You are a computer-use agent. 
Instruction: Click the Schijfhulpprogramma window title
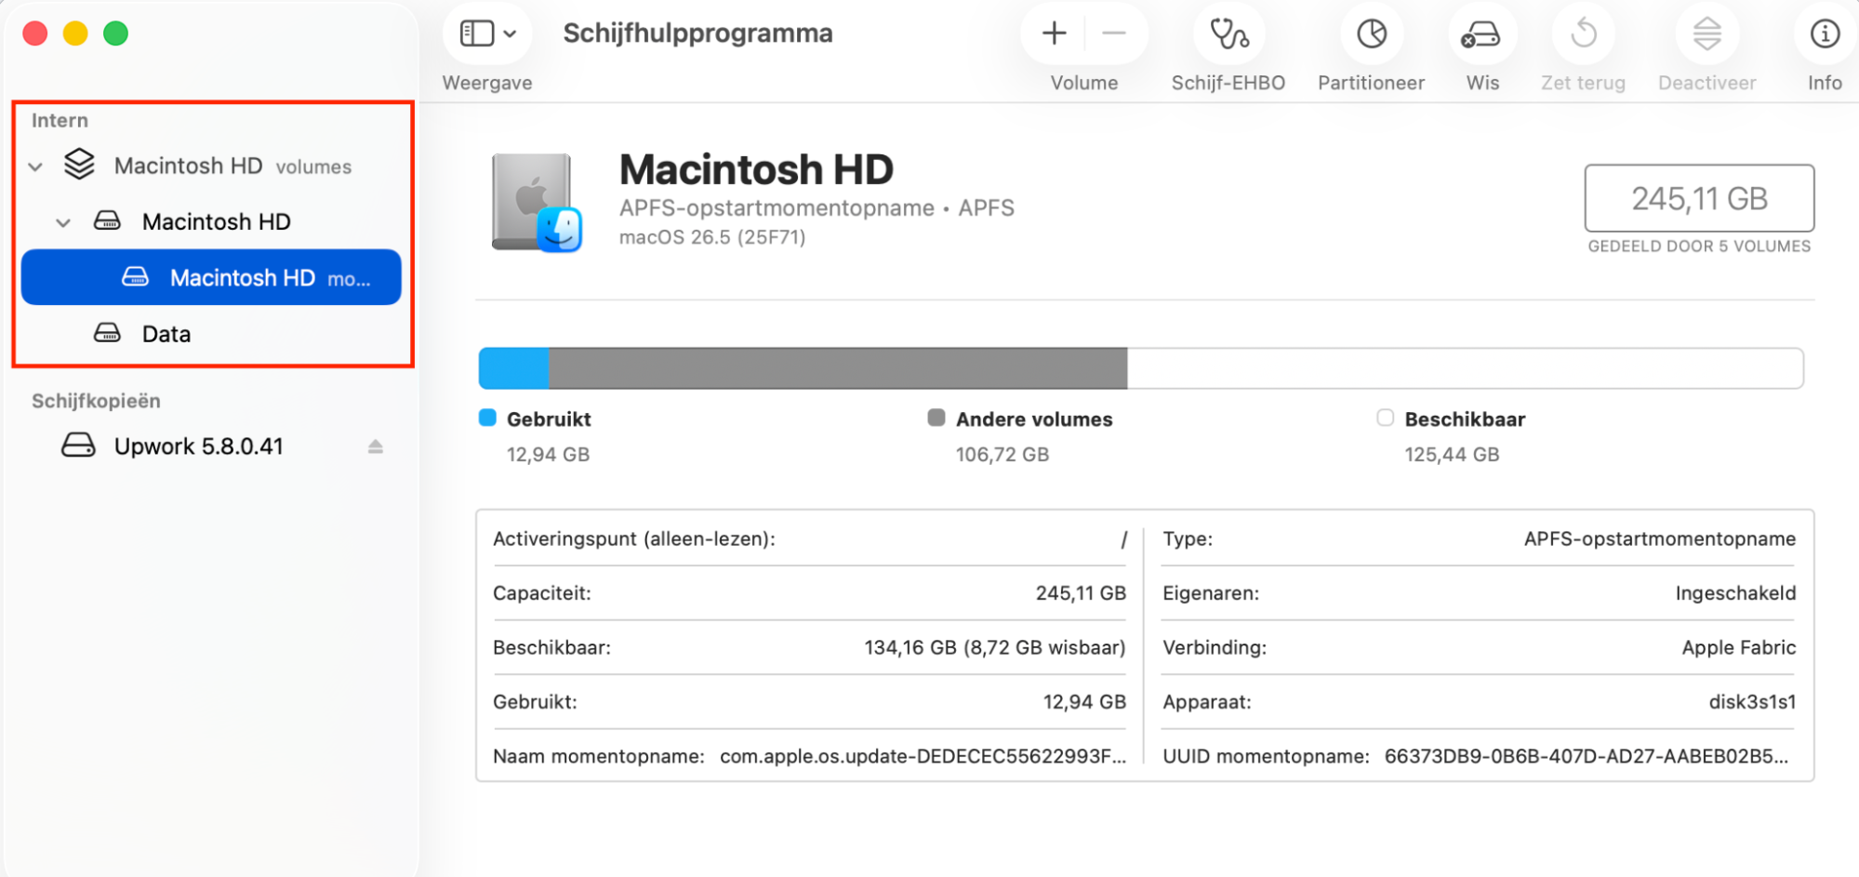[697, 33]
